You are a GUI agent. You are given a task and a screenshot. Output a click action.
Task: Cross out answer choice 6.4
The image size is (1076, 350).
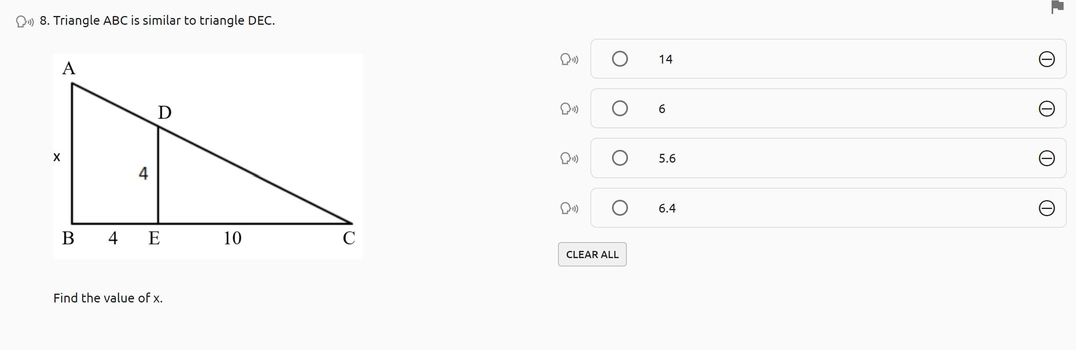tap(1046, 208)
